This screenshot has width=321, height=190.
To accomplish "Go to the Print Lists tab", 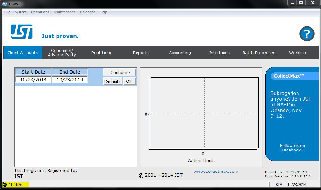I will [x=101, y=53].
